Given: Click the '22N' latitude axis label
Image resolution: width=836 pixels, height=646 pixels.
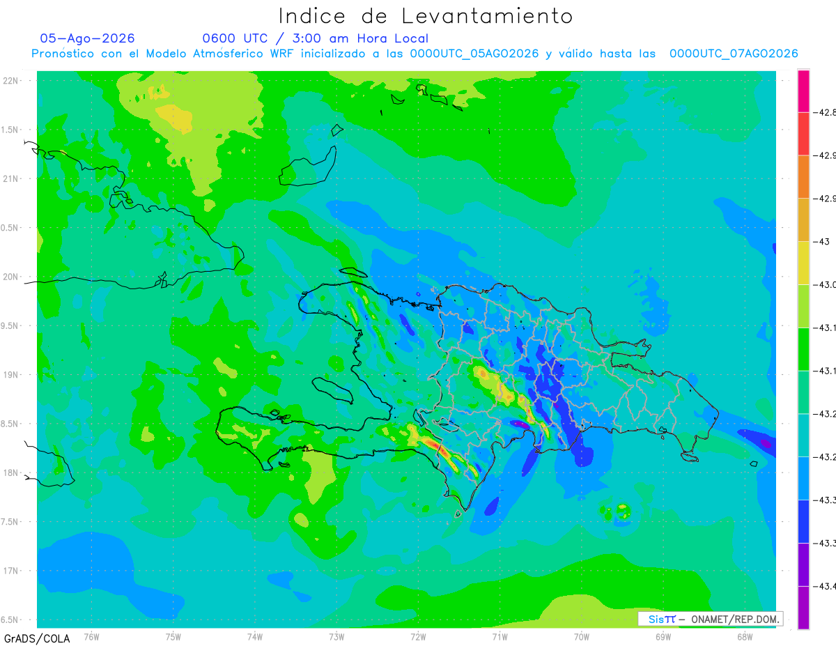Looking at the screenshot, I should click(10, 80).
